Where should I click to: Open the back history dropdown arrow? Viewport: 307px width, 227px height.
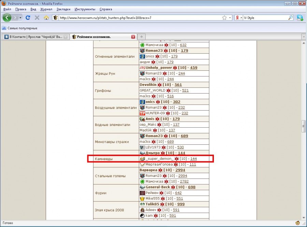click(x=20, y=17)
